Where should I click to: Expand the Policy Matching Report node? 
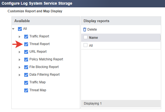pos(20,60)
